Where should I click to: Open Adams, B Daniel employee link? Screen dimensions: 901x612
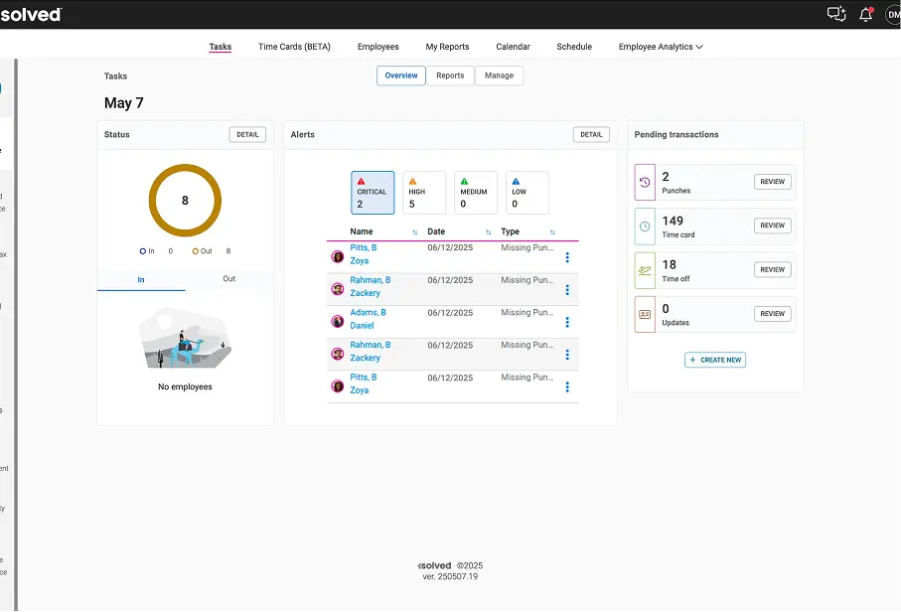368,319
